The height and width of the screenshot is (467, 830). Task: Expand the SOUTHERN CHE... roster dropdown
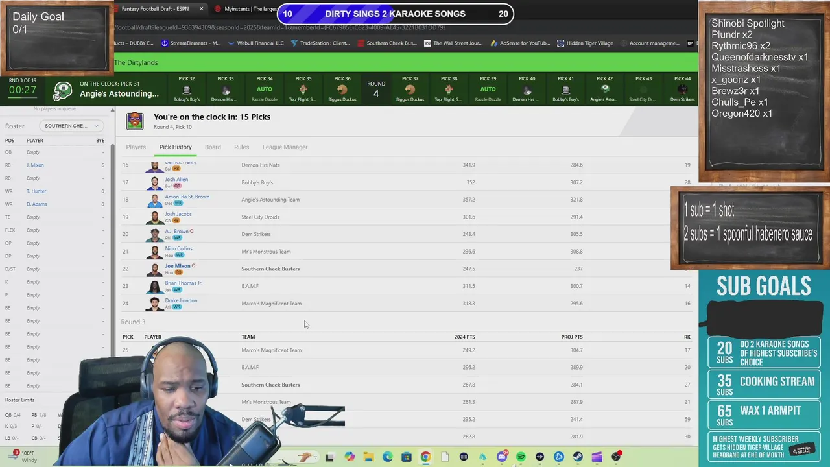coord(72,126)
